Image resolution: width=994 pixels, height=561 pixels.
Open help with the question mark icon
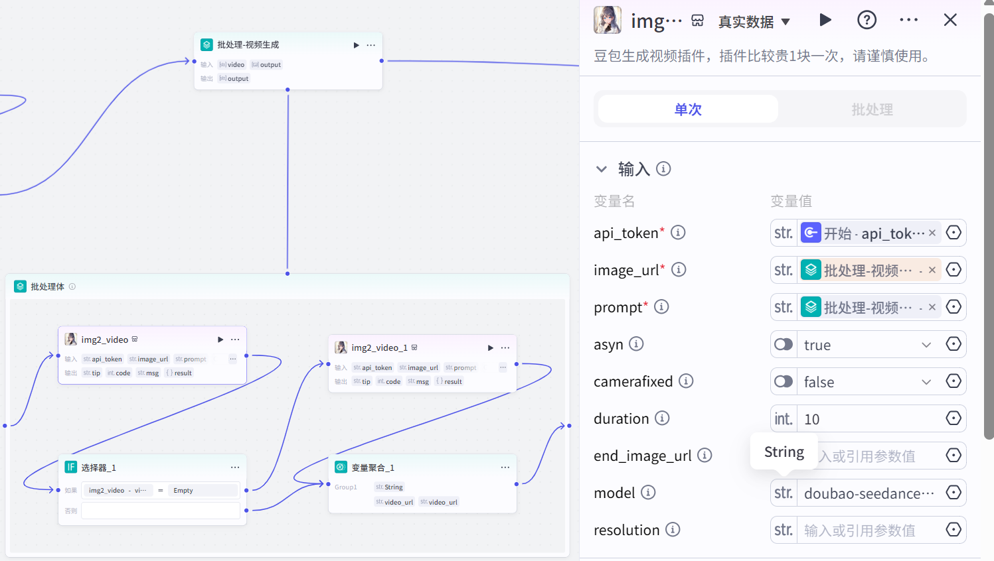[x=867, y=20]
